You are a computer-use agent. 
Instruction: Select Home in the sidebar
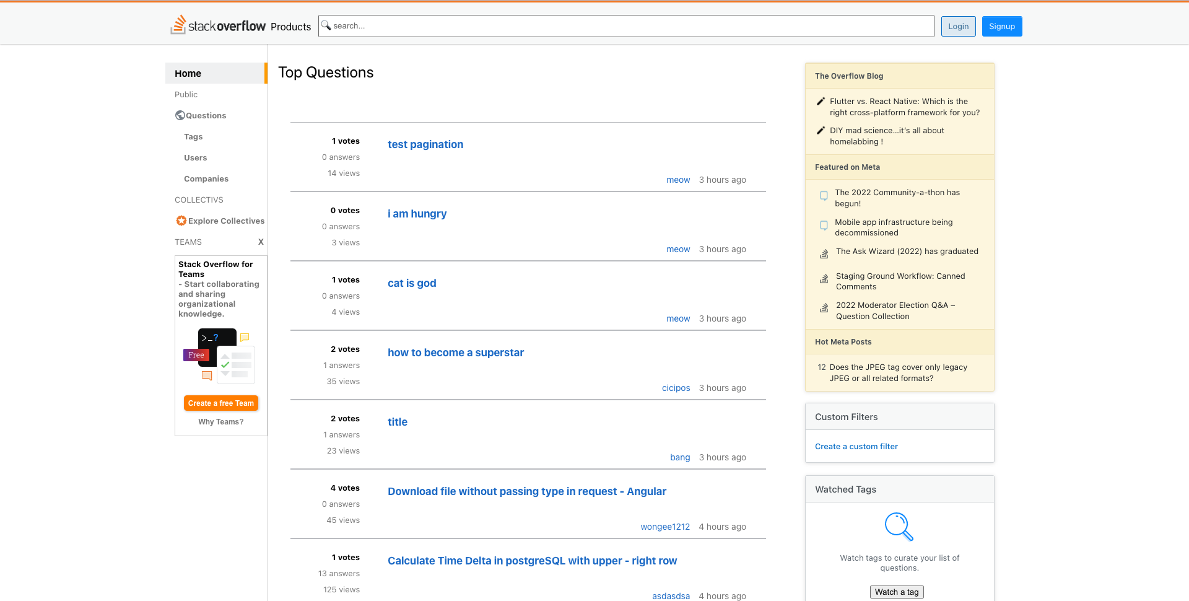pos(216,73)
